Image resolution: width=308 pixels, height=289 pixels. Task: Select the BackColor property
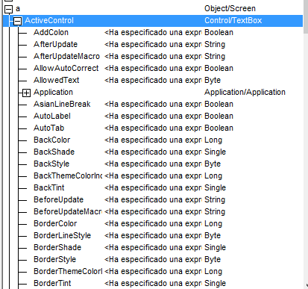52,140
